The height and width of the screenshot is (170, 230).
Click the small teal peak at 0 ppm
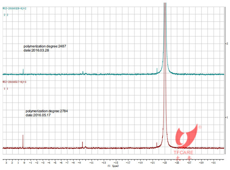pos(23,72)
